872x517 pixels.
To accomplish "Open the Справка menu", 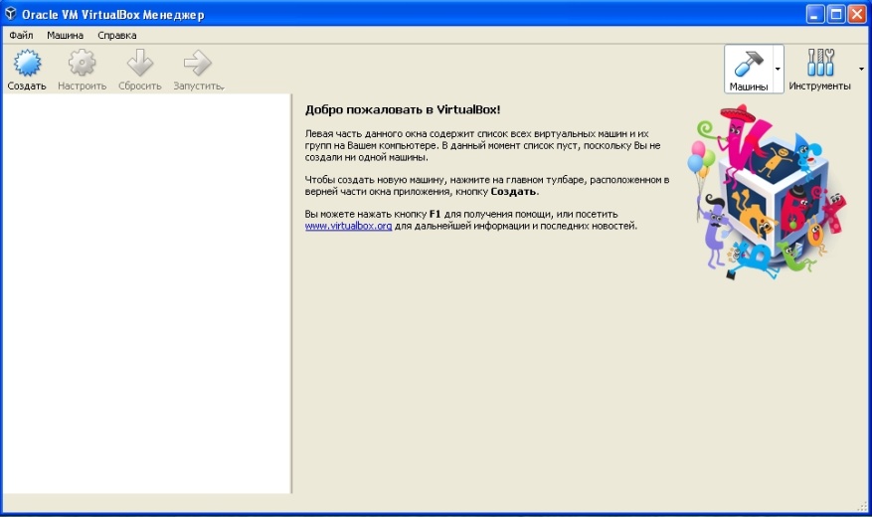I will click(116, 35).
